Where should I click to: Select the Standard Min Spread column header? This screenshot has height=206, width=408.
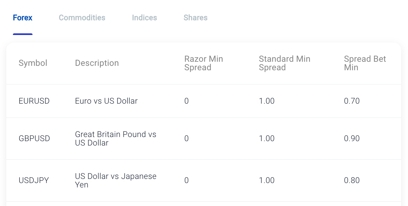coord(284,63)
